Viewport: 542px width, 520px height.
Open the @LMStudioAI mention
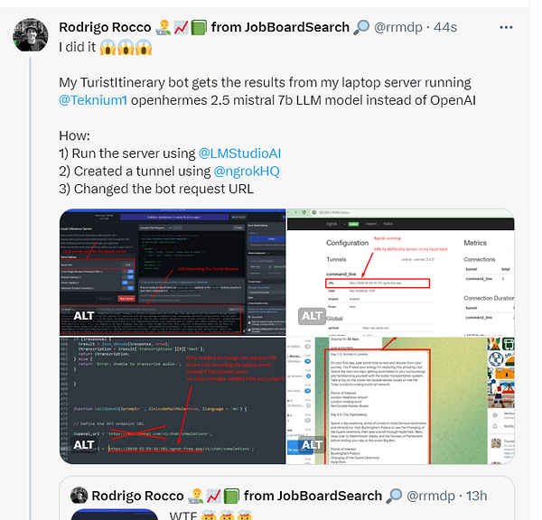pyautogui.click(x=239, y=153)
